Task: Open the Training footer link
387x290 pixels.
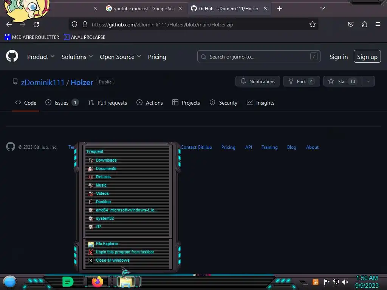Action: coord(269,147)
